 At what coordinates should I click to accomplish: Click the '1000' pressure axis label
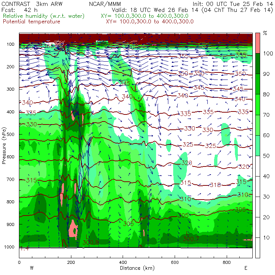point(9,247)
